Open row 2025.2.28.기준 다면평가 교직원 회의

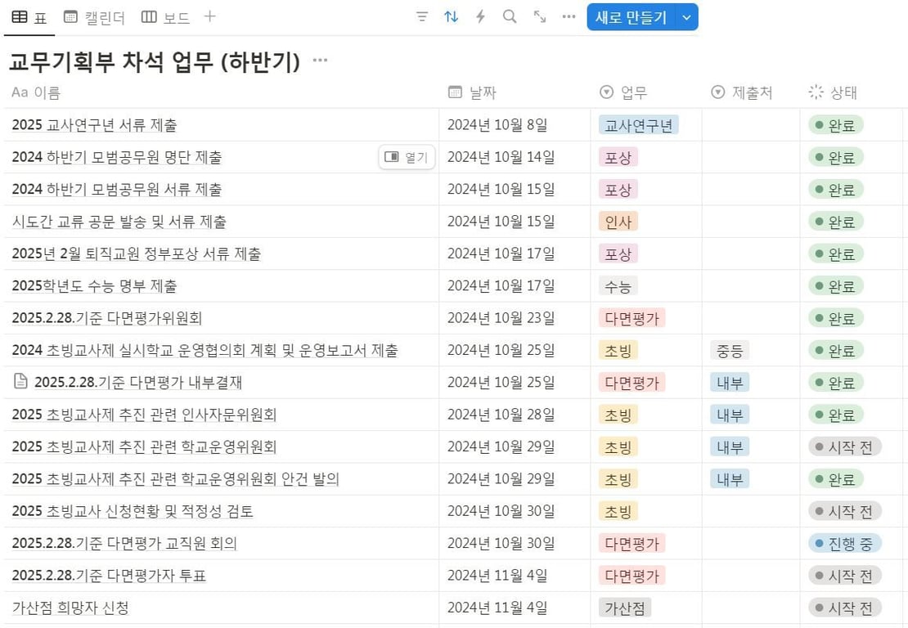click(124, 543)
